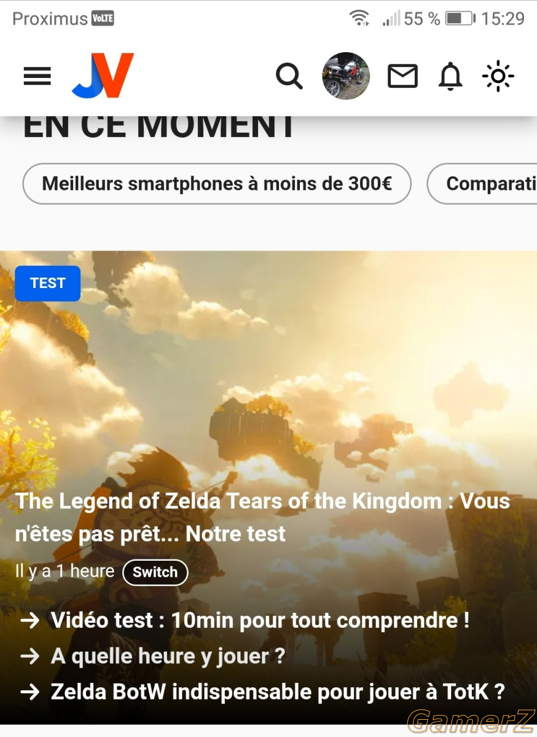Image resolution: width=537 pixels, height=737 pixels.
Task: Select the Switch platform tag
Action: pyautogui.click(x=155, y=572)
